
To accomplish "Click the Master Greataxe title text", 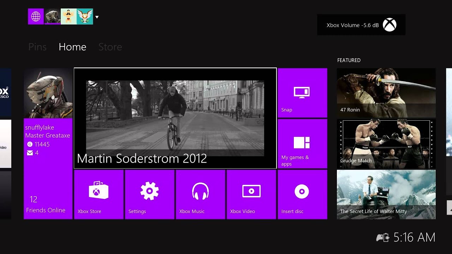I will (x=48, y=135).
